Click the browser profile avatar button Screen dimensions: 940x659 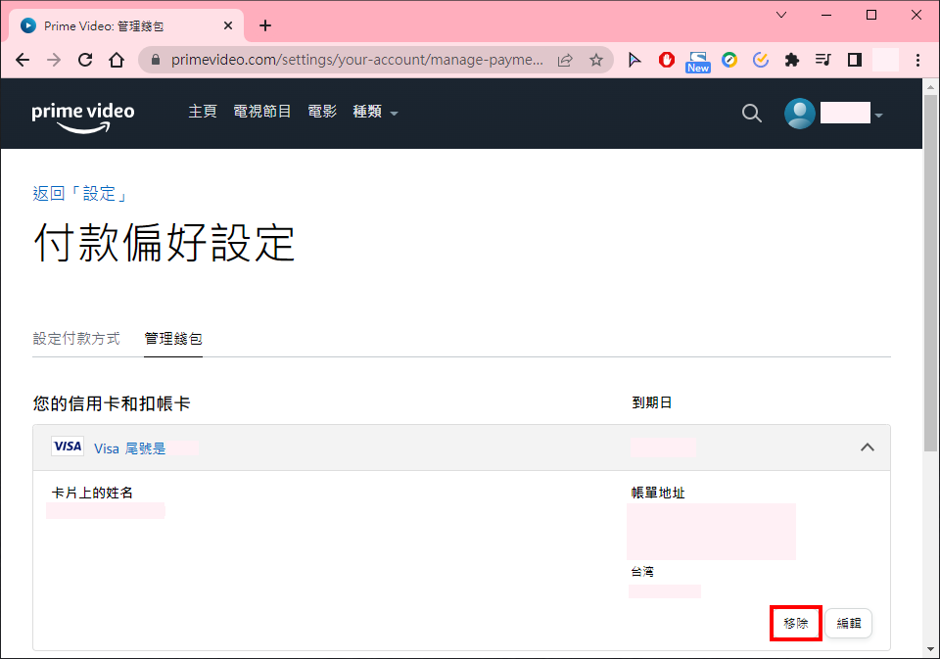[x=885, y=60]
